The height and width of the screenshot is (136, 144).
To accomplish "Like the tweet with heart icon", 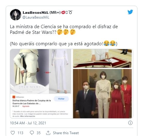I will pyautogui.click(x=13, y=133).
